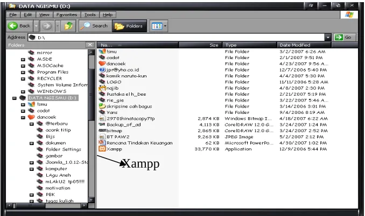Collapse the DATA NGISMU (D:) tree node
The height and width of the screenshot is (216, 365).
point(15,98)
